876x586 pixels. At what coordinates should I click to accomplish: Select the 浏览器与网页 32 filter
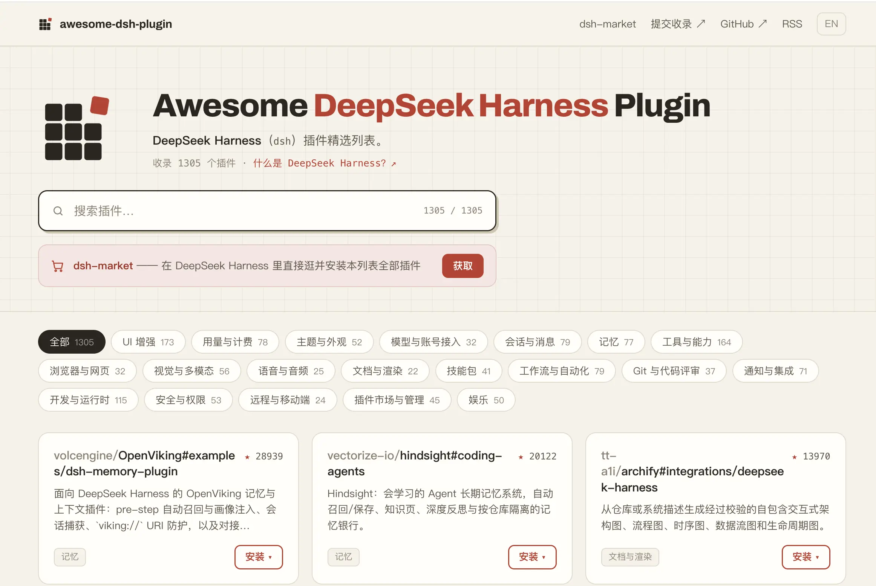(87, 371)
